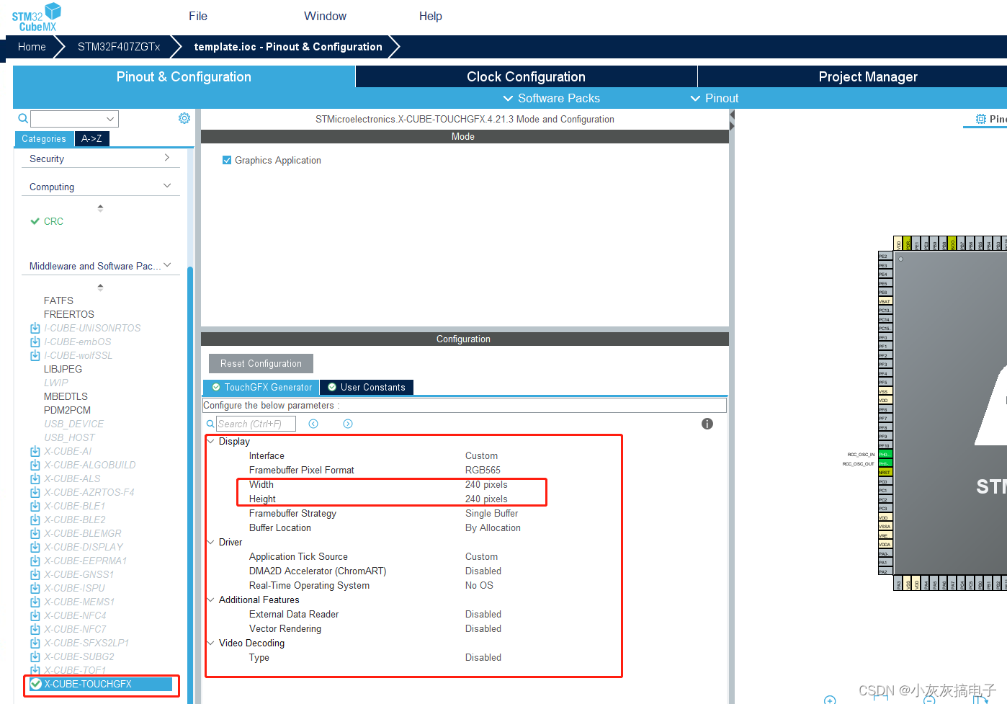Click the download icon beside I-CUBE-embOS
Image resolution: width=1007 pixels, height=704 pixels.
point(35,342)
